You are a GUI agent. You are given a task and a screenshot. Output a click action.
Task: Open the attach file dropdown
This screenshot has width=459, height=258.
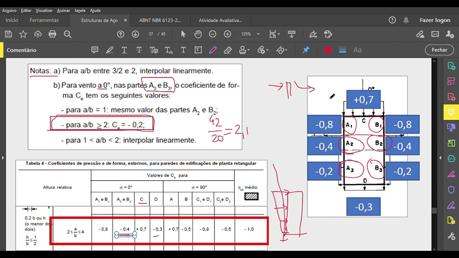(263, 50)
